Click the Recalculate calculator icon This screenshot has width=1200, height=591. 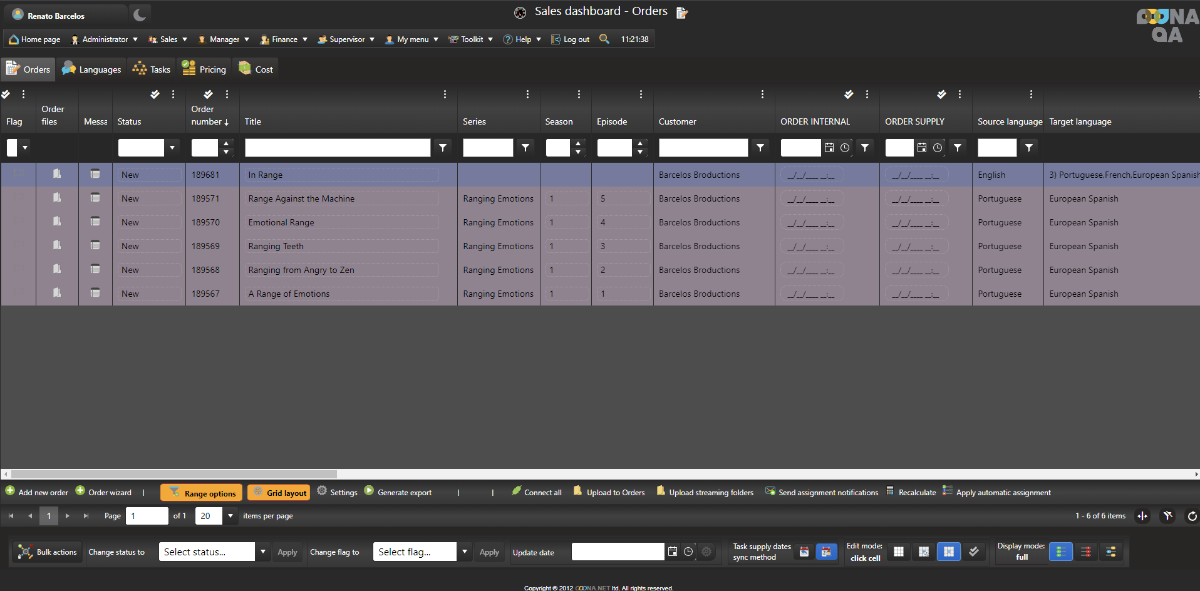[x=890, y=491]
